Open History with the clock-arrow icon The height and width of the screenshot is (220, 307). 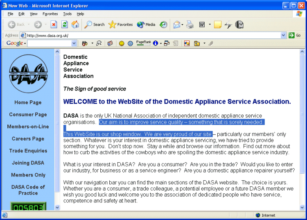[x=163, y=25]
